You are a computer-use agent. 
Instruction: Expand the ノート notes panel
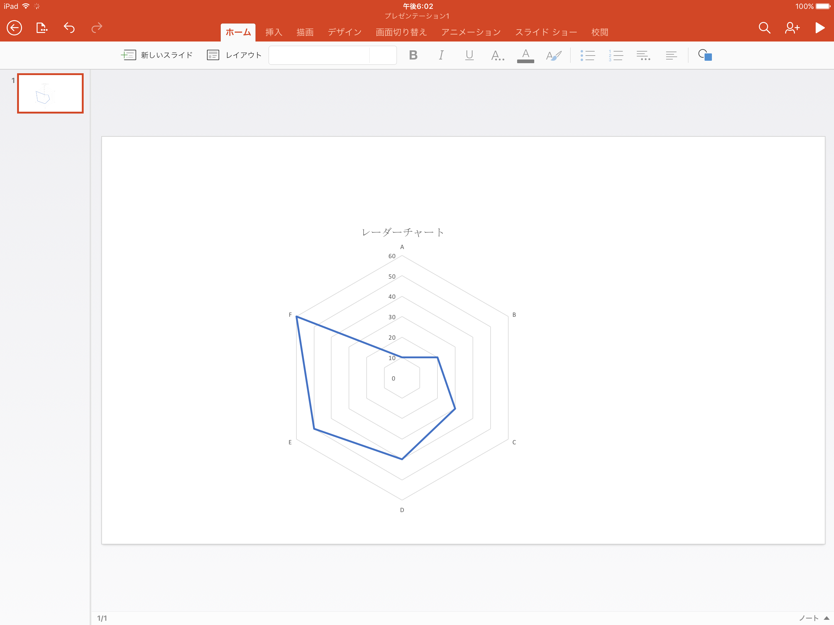point(813,618)
